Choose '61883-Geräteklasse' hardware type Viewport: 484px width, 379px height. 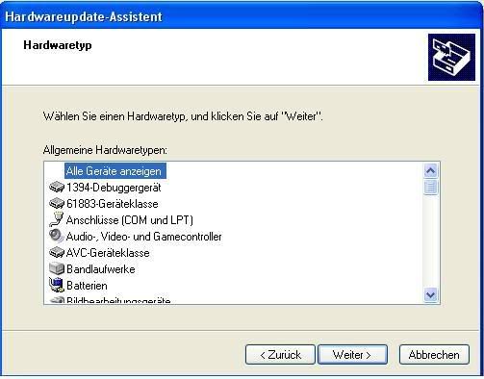pyautogui.click(x=113, y=204)
